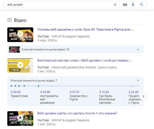Viewport: 154px width, 129px height.
Task: Clear the search query with X icon
Action: [x=115, y=5]
